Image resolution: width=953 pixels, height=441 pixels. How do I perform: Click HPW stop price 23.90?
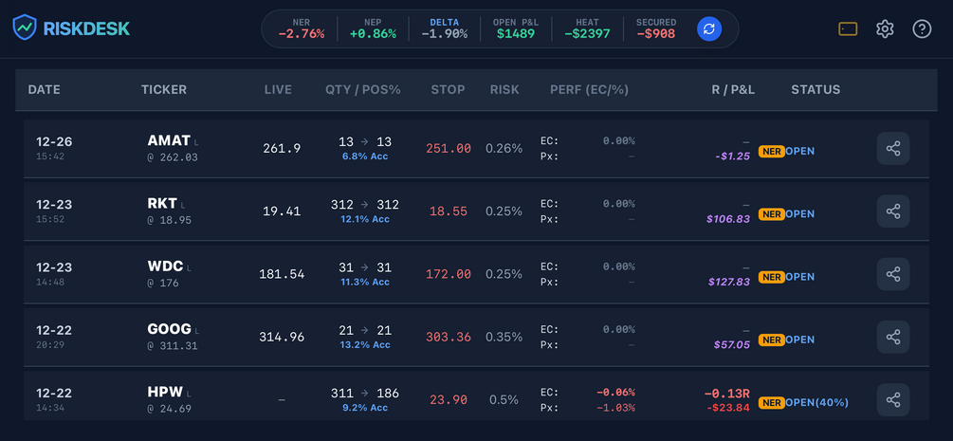[449, 399]
